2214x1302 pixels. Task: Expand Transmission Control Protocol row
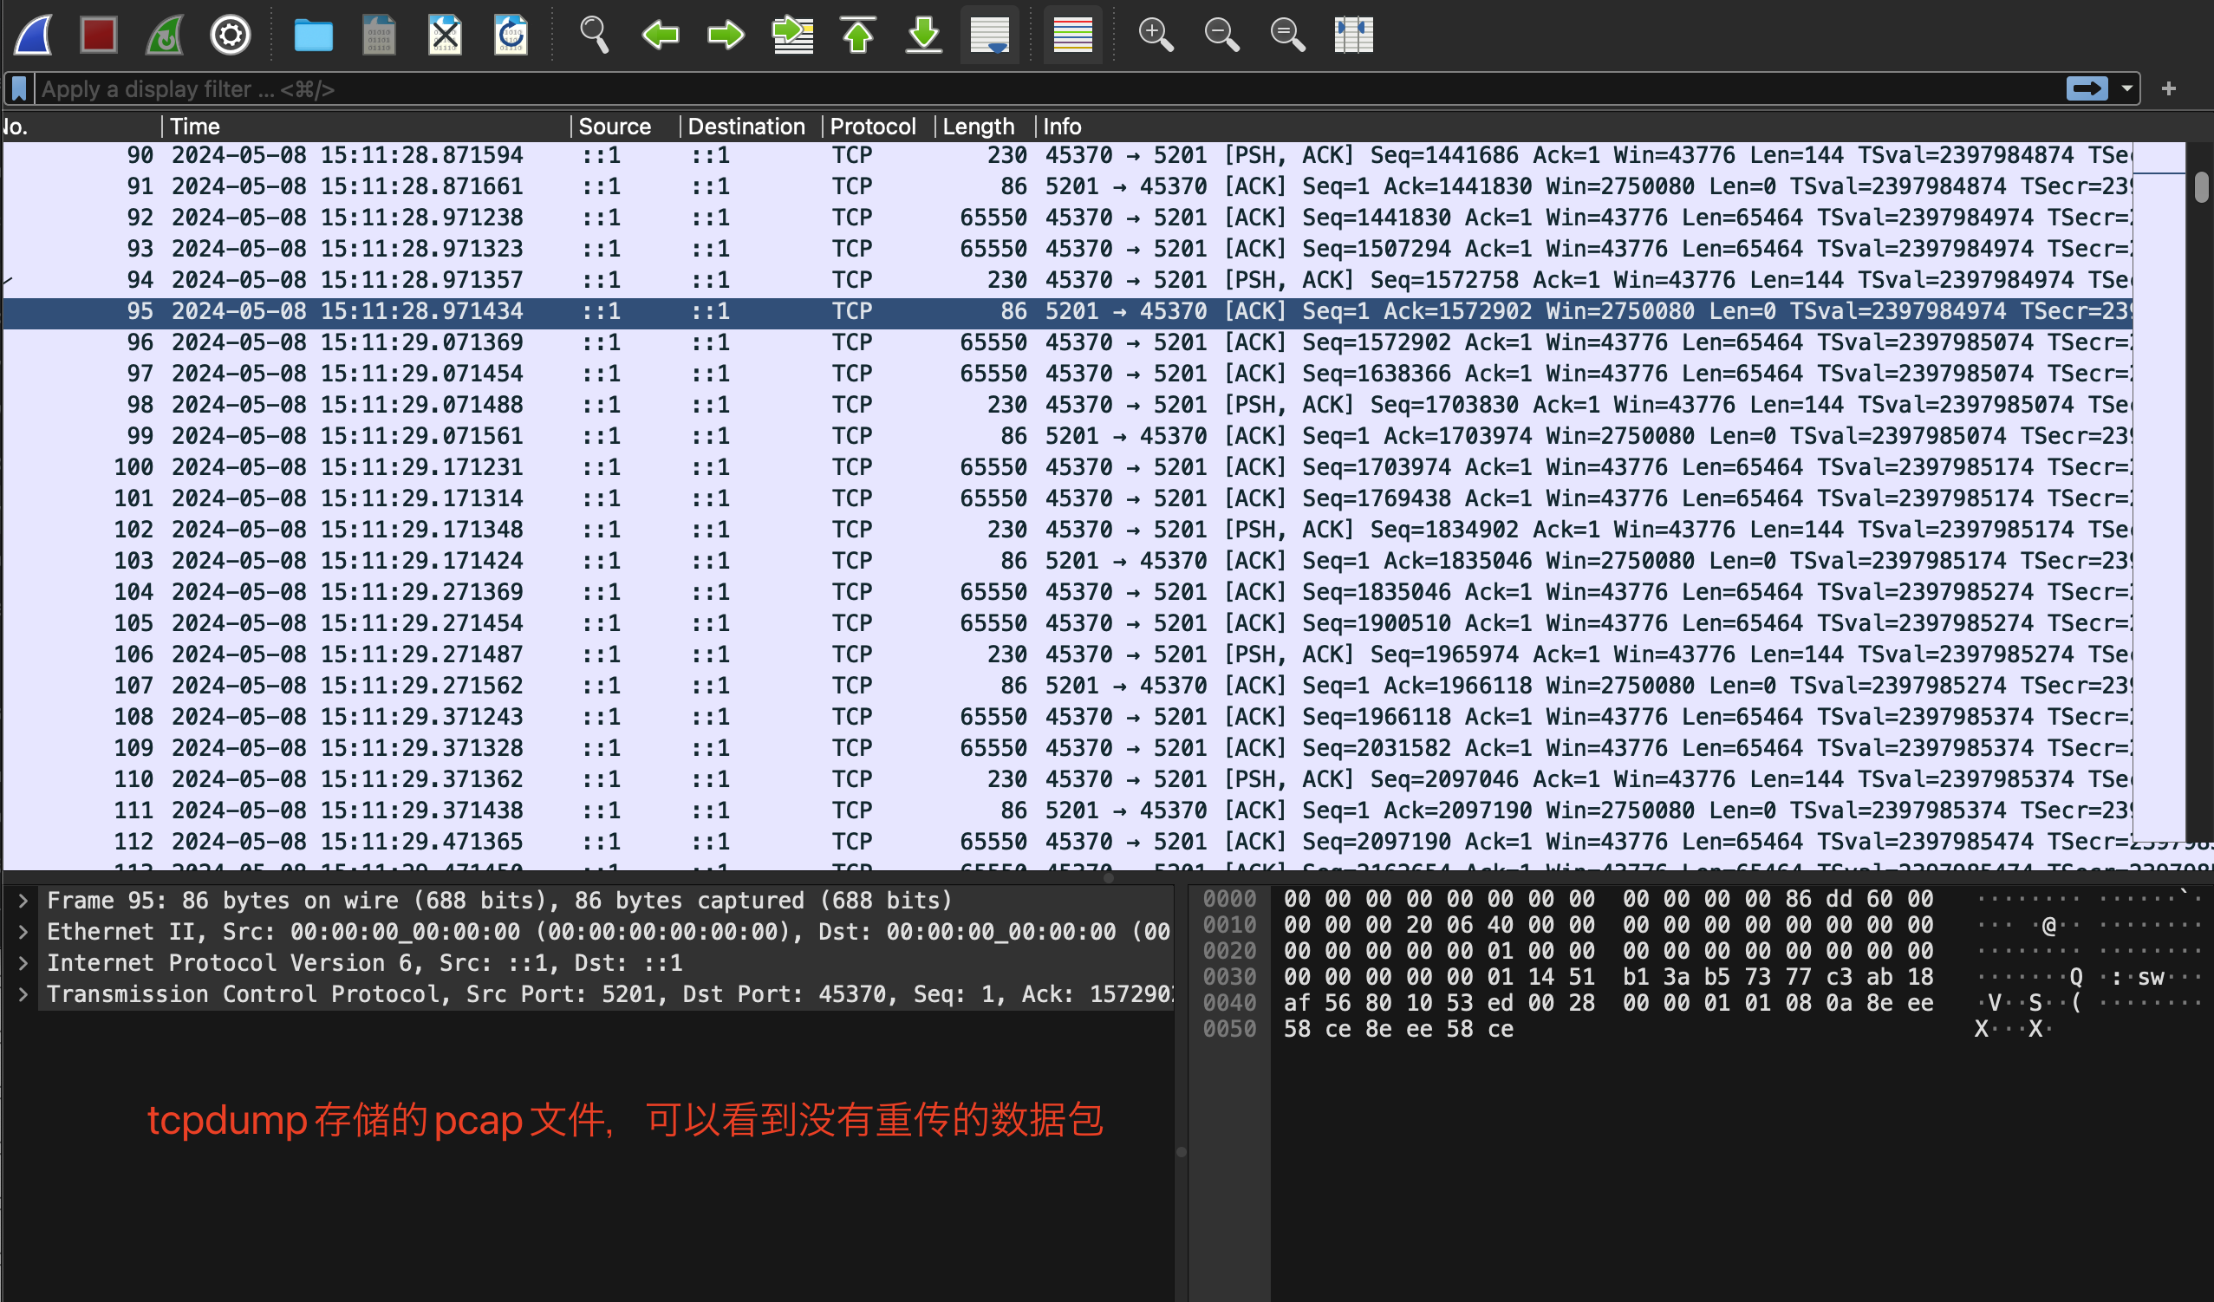click(23, 994)
